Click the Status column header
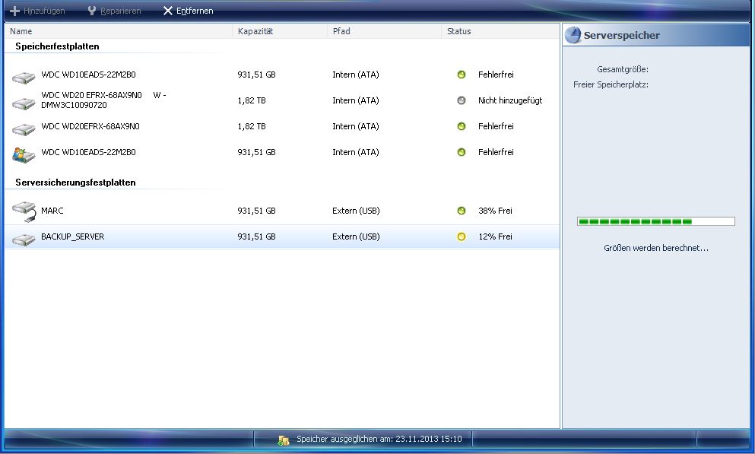This screenshot has width=755, height=454. pyautogui.click(x=459, y=31)
